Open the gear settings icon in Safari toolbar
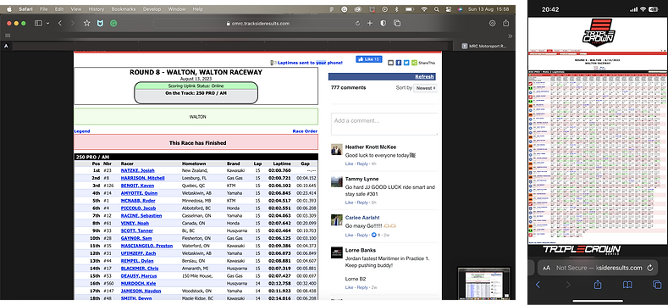The image size is (668, 305). click(492, 24)
